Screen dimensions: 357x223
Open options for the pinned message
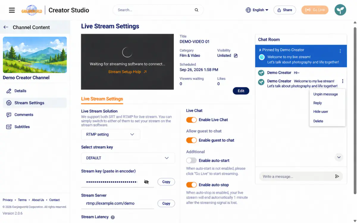tap(340, 51)
